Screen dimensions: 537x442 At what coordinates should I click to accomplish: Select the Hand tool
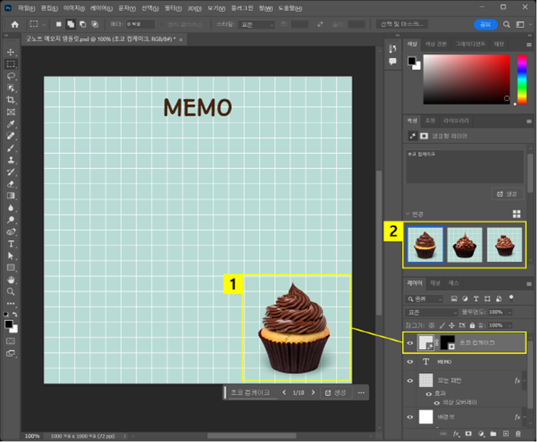(x=11, y=279)
